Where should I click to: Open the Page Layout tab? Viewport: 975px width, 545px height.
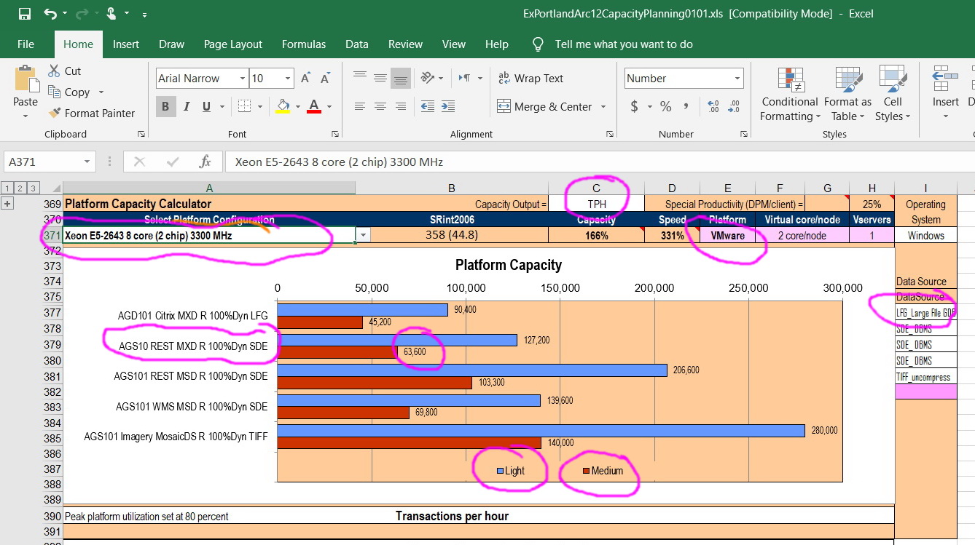point(233,44)
